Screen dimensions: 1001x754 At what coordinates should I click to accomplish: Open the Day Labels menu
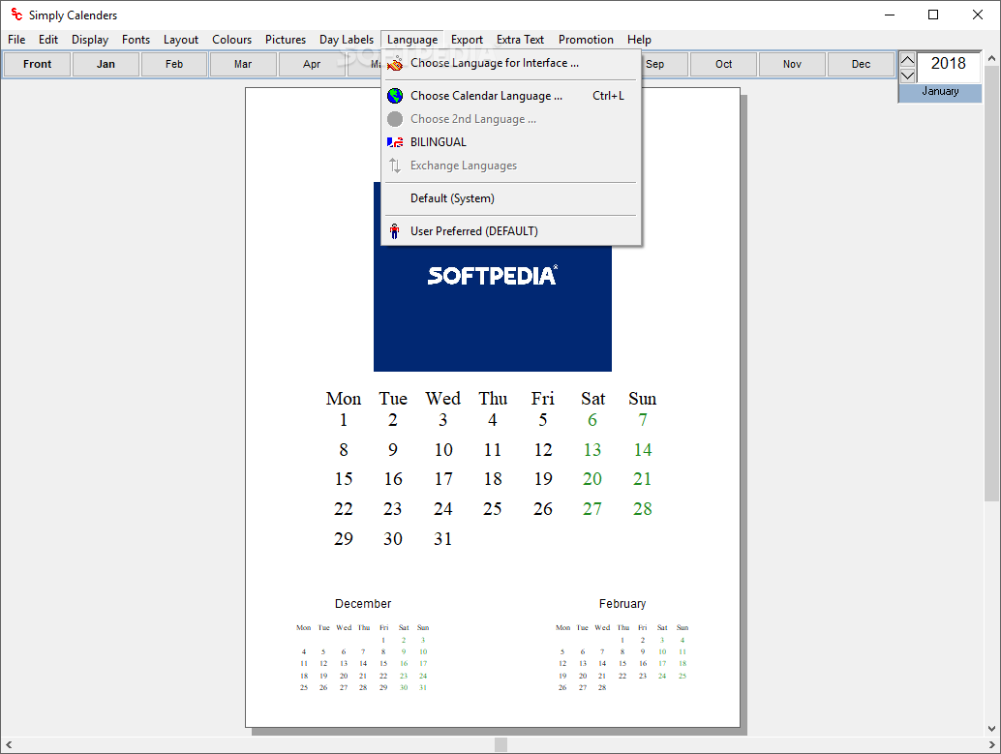coord(347,40)
